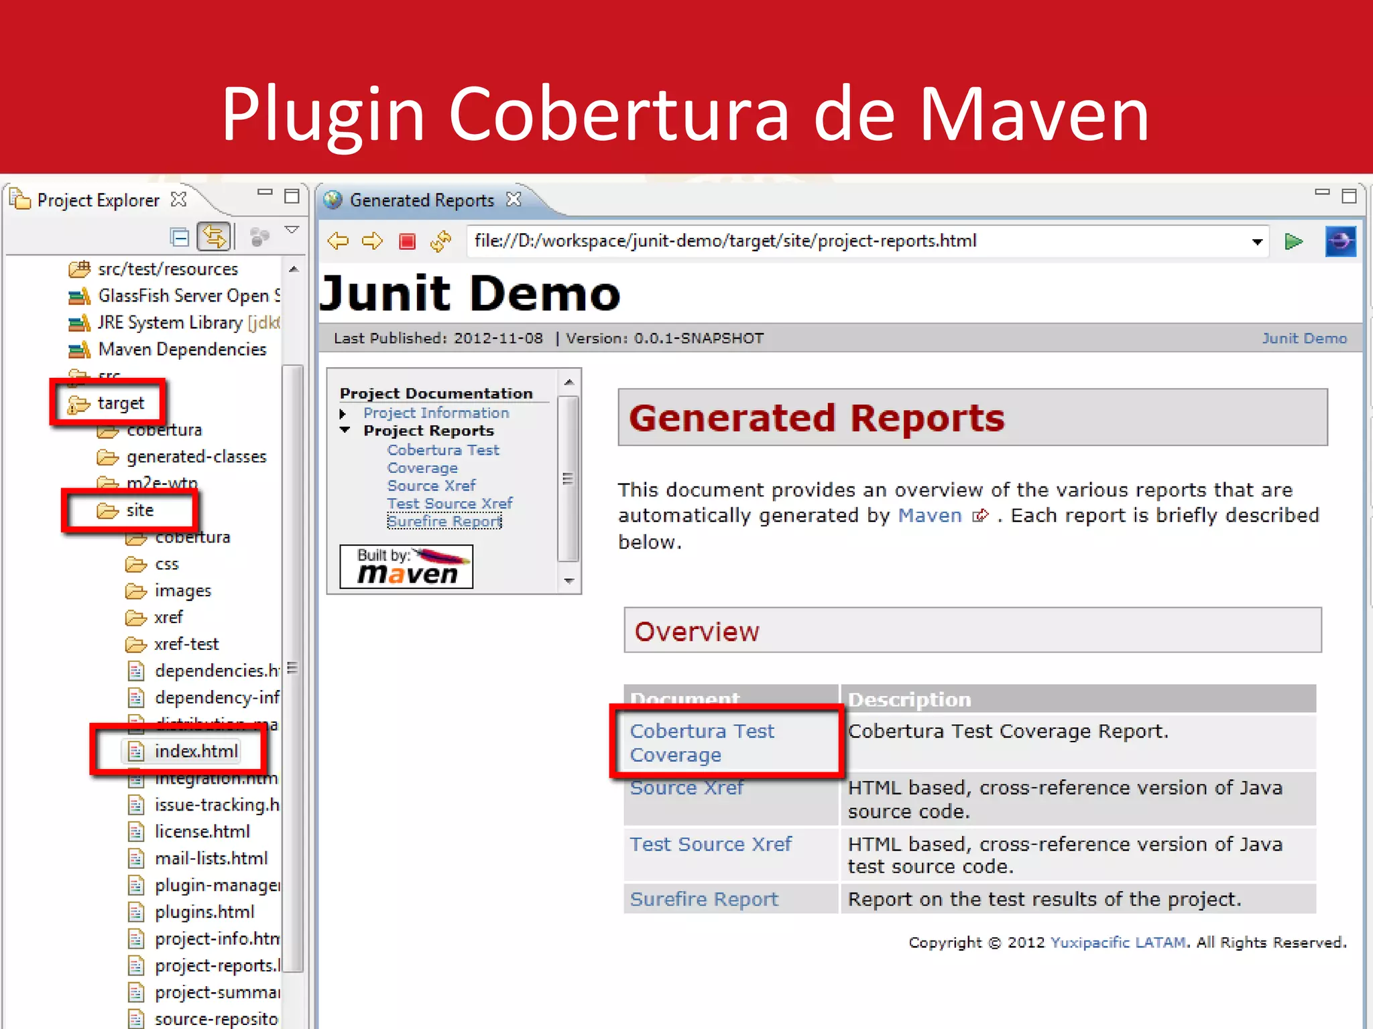Click the URL address field
The width and height of the screenshot is (1373, 1029).
coord(858,241)
